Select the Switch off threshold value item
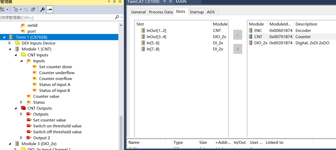Viewport: 336px width, 150px height. [x=57, y=132]
